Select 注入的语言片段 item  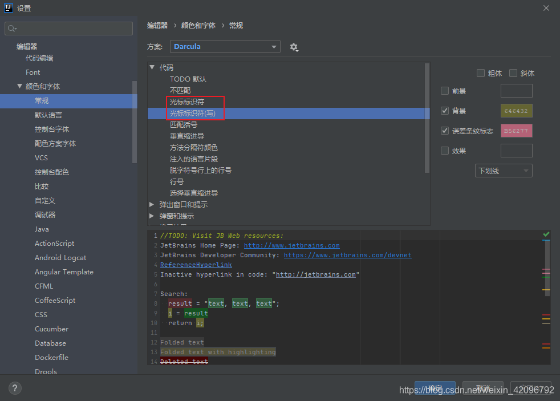[x=193, y=159]
